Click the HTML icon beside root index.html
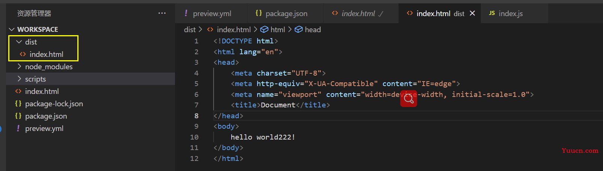This screenshot has height=171, width=603. pyautogui.click(x=18, y=91)
